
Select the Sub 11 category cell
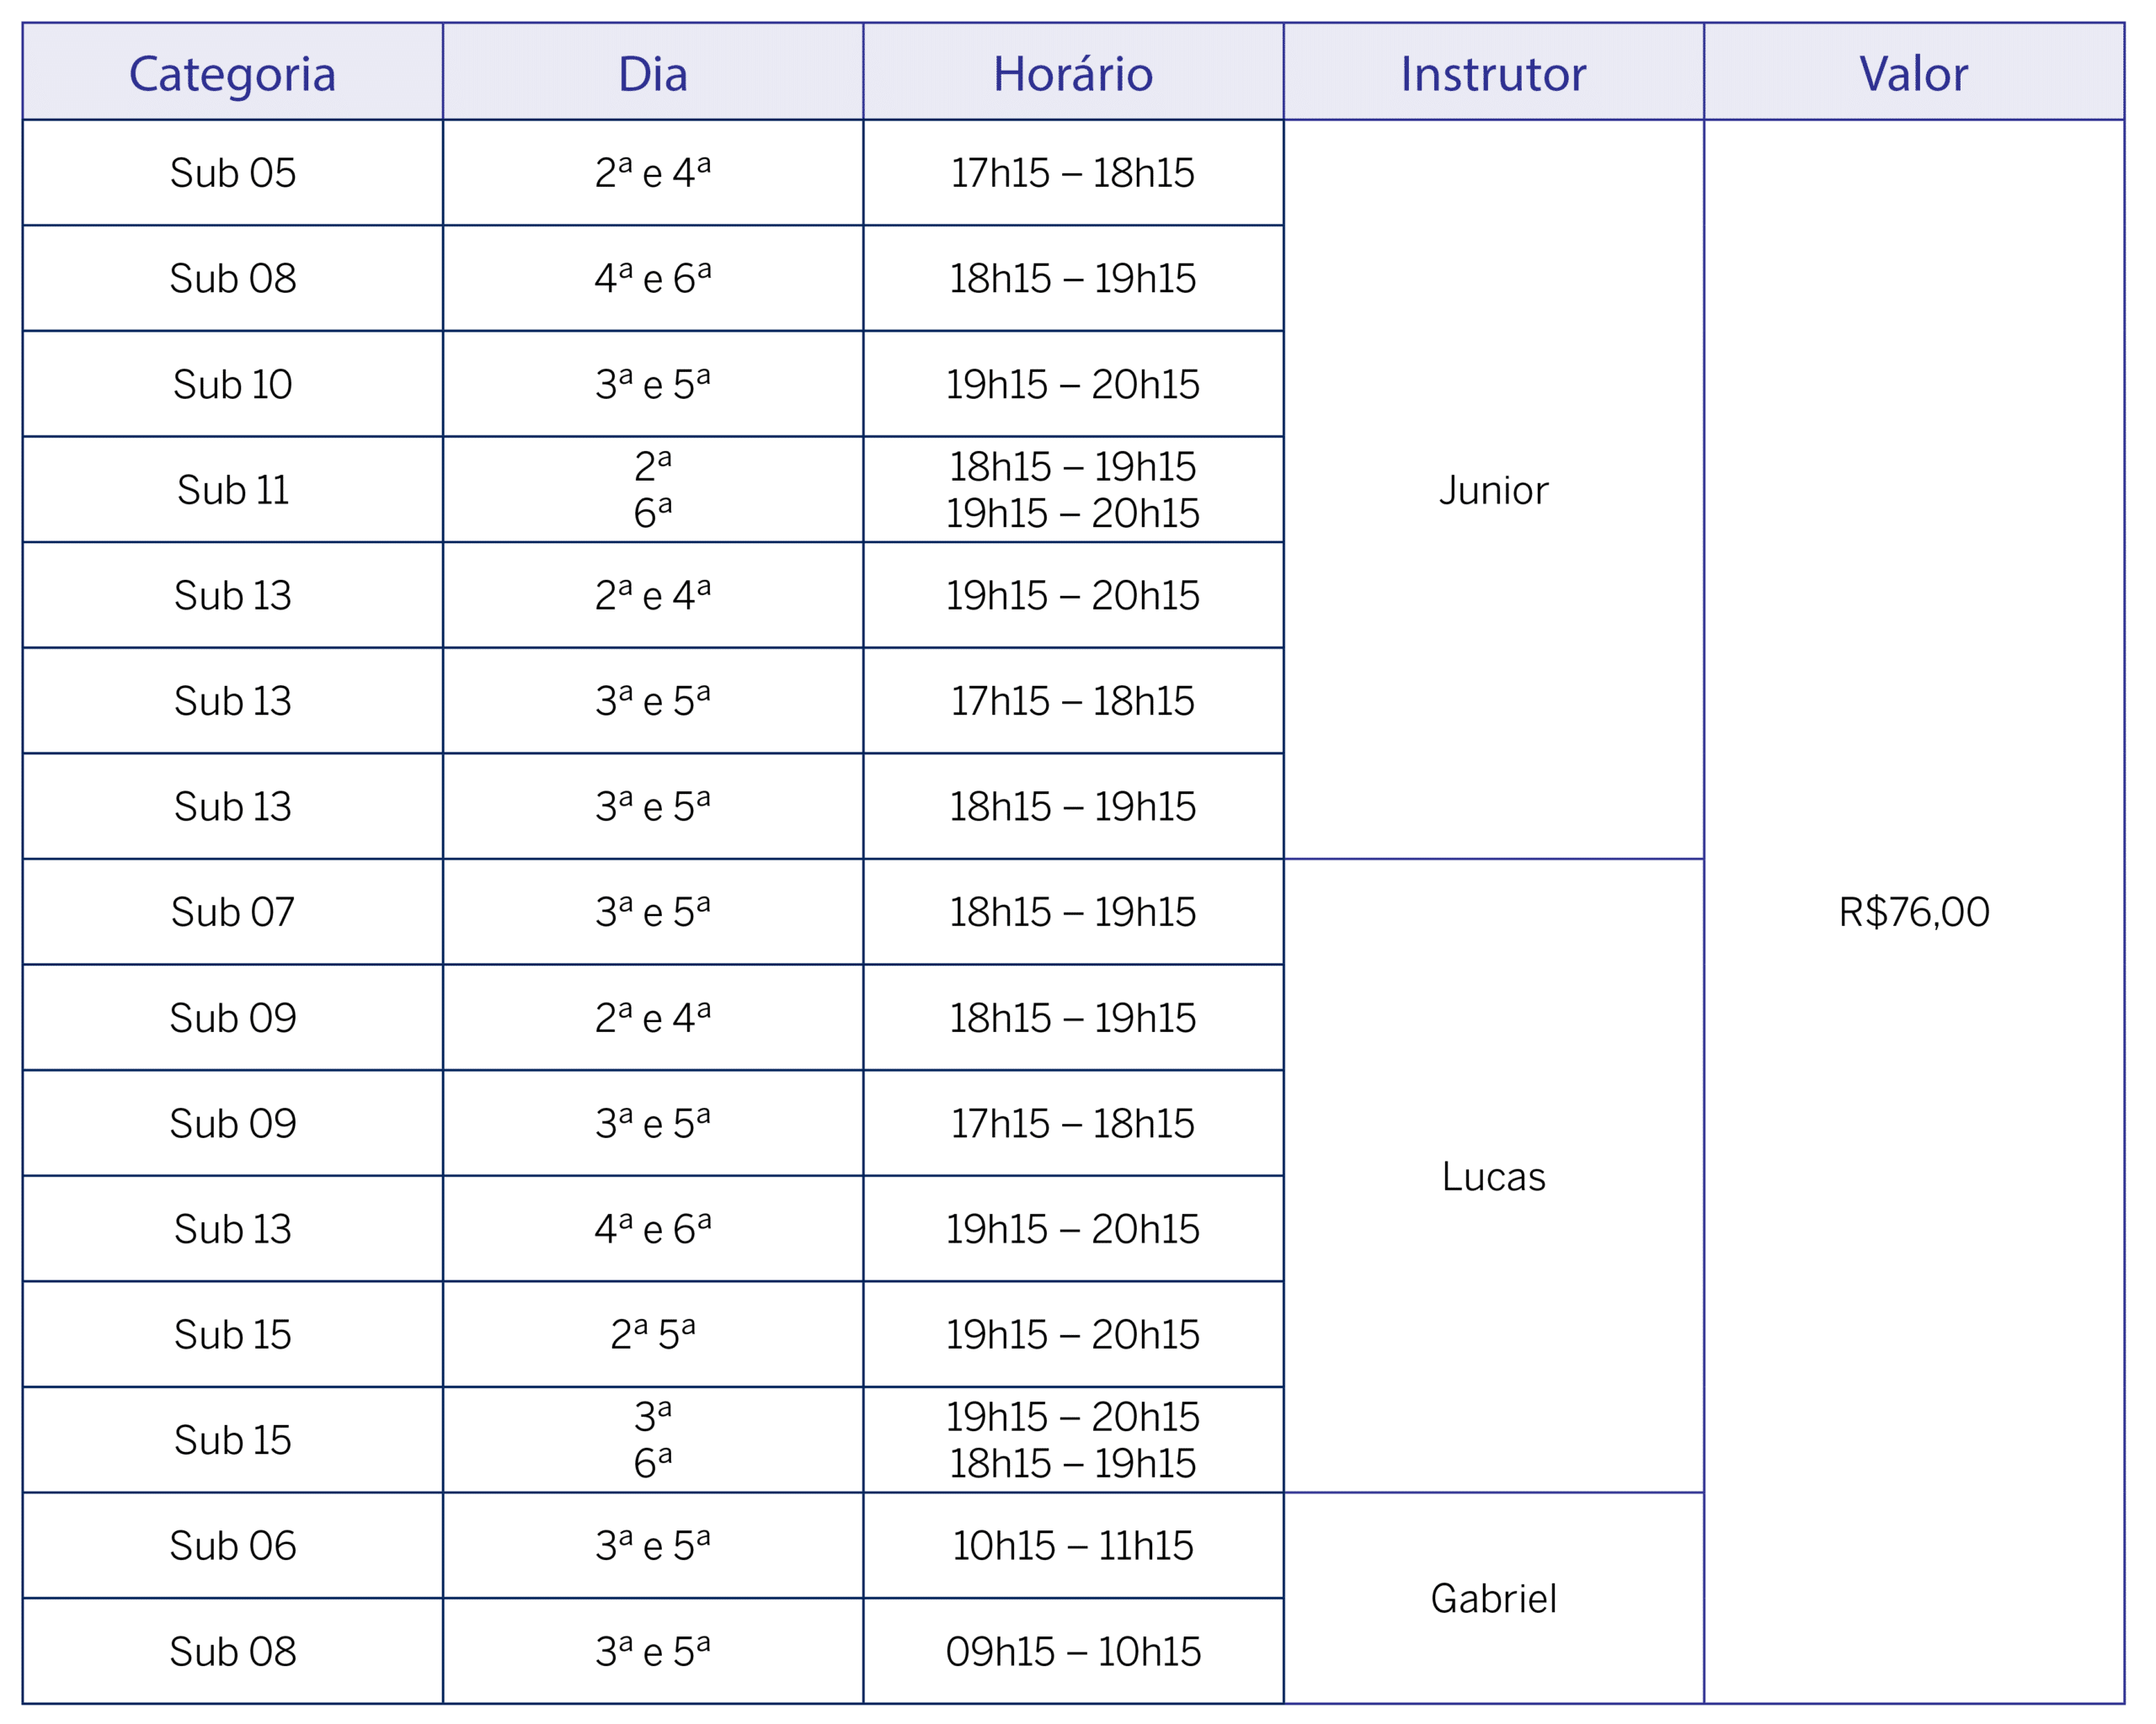pos(232,490)
